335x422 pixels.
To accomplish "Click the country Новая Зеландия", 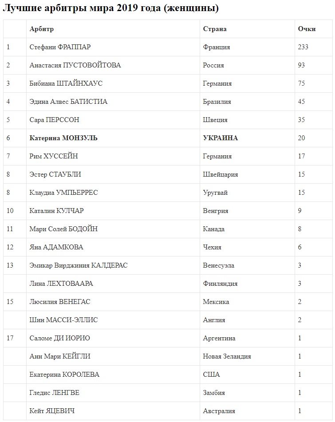I will point(227,356).
